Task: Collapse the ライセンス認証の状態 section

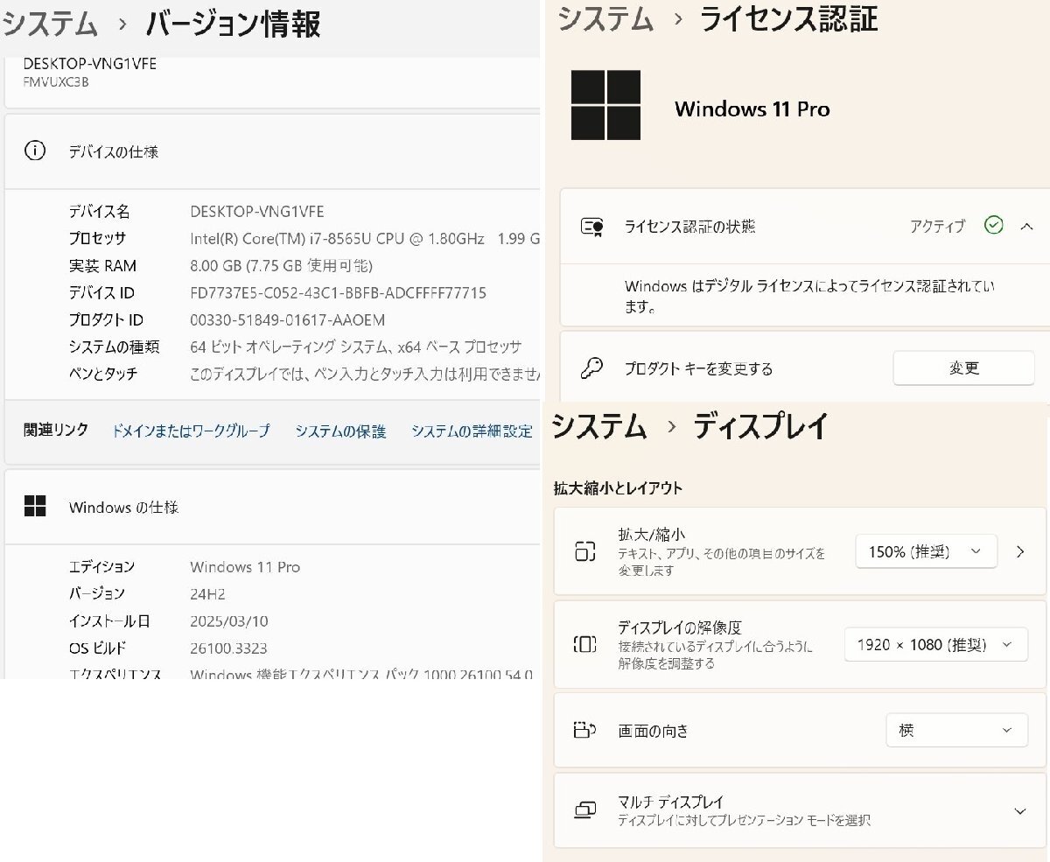Action: pyautogui.click(x=1026, y=226)
